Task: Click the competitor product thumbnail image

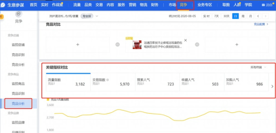Action: [x=137, y=44]
